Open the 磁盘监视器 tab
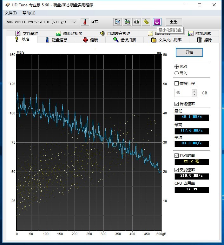The height and width of the screenshot is (245, 224). click(69, 33)
